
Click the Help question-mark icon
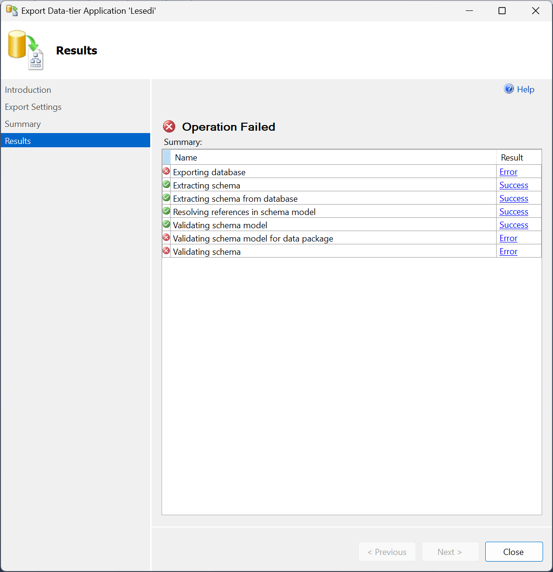pyautogui.click(x=508, y=89)
